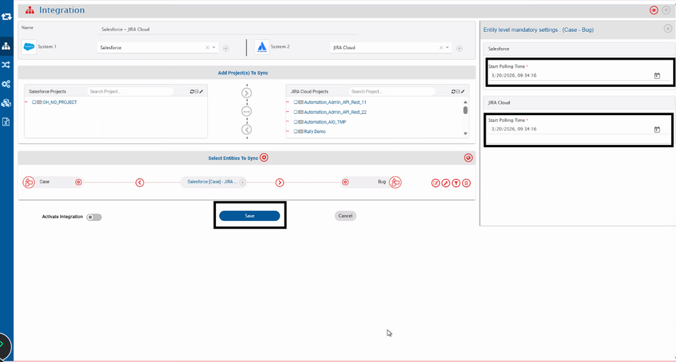Check the Automation_Admin_API_Rest_22 checkbox
676x362 pixels.
(x=296, y=112)
